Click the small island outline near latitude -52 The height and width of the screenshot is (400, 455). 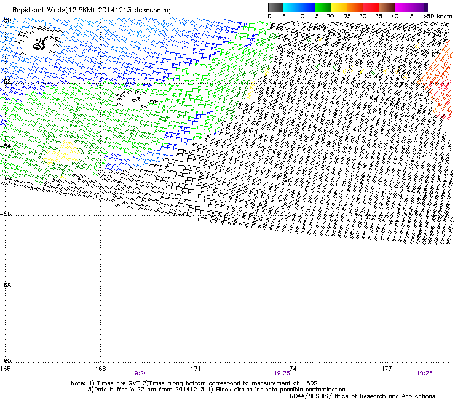click(136, 100)
